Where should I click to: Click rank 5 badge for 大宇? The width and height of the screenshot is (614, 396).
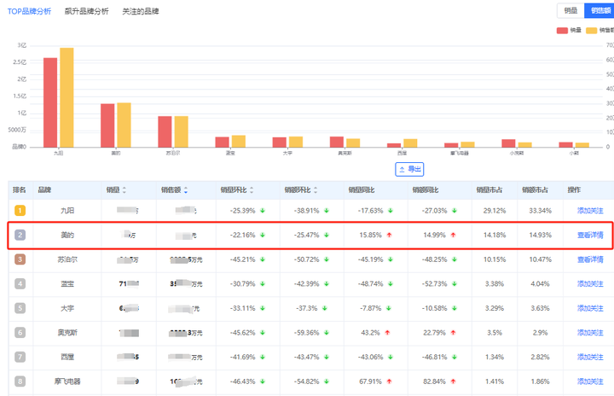[x=20, y=308]
